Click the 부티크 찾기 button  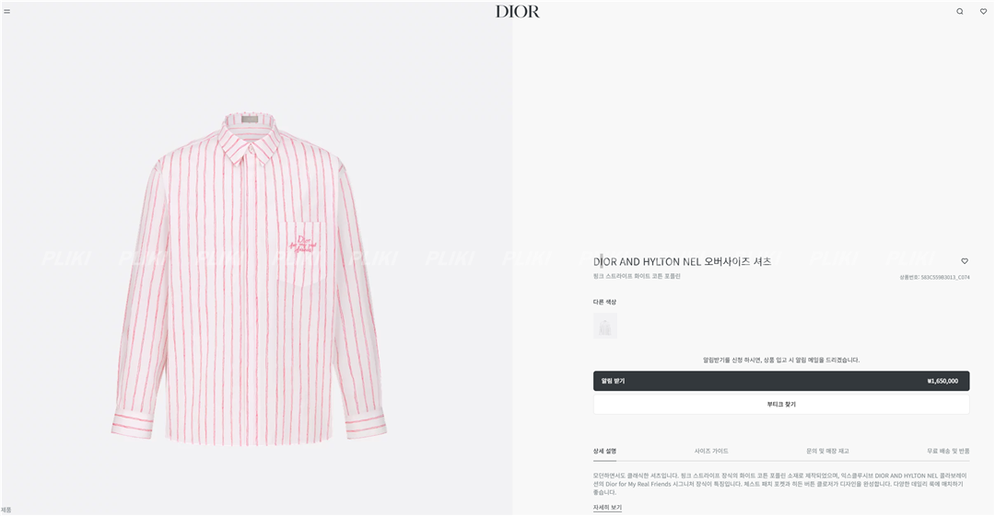pos(781,405)
